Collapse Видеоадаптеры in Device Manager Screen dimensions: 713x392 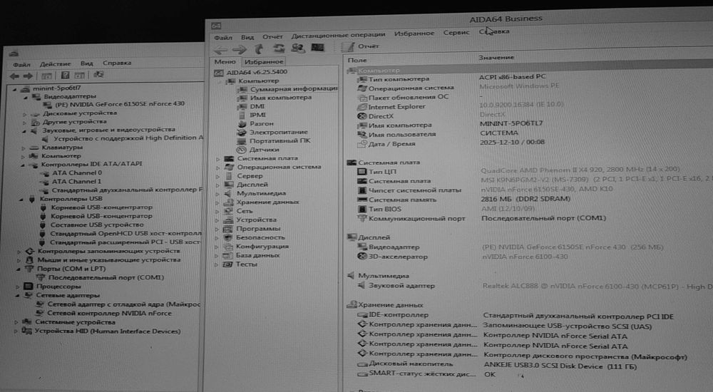[x=26, y=97]
